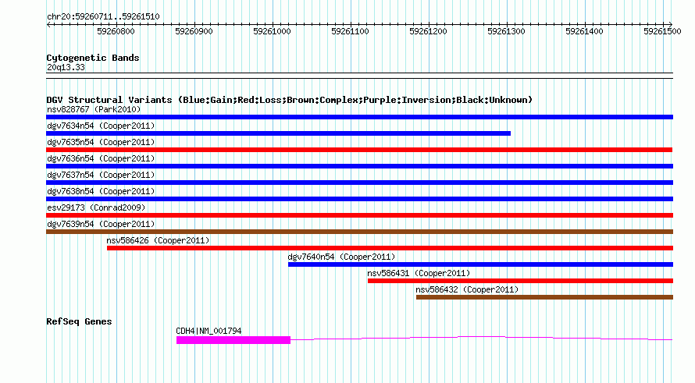This screenshot has width=695, height=383.
Task: Click the dgv7635n54 (Cooper2011) label
Action: pyautogui.click(x=101, y=142)
